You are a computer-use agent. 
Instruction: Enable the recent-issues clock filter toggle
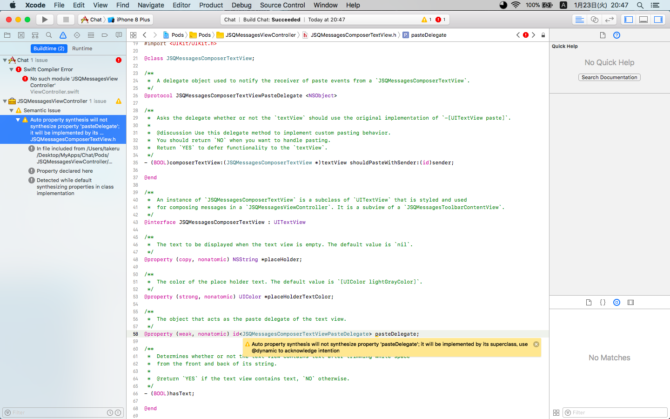click(x=110, y=412)
